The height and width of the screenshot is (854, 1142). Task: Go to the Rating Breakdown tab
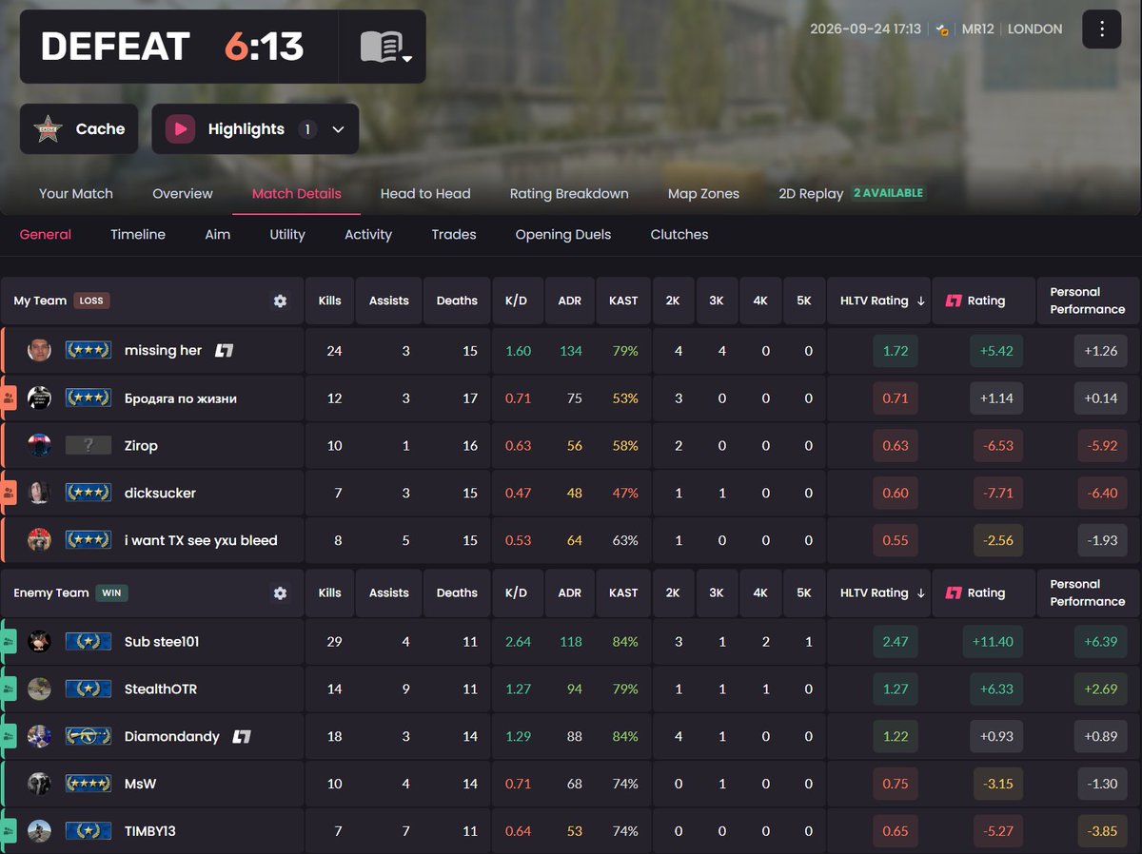point(569,193)
